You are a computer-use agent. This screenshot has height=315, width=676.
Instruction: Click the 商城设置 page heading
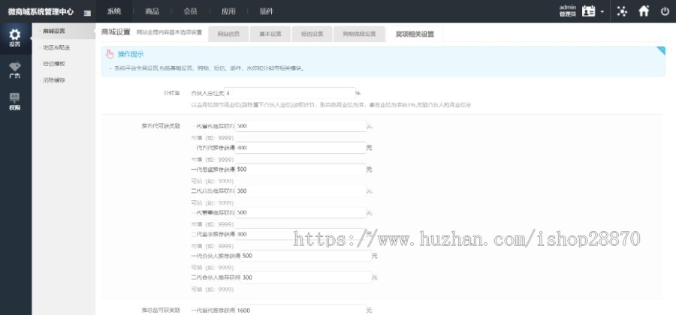click(116, 31)
